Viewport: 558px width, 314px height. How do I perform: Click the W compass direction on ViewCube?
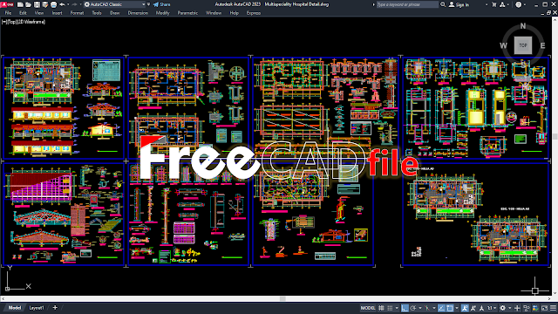[x=503, y=45]
